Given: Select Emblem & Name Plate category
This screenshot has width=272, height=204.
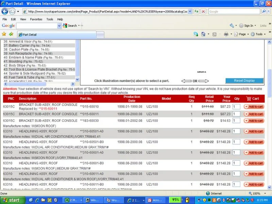Looking at the screenshot, I should point(39,57).
